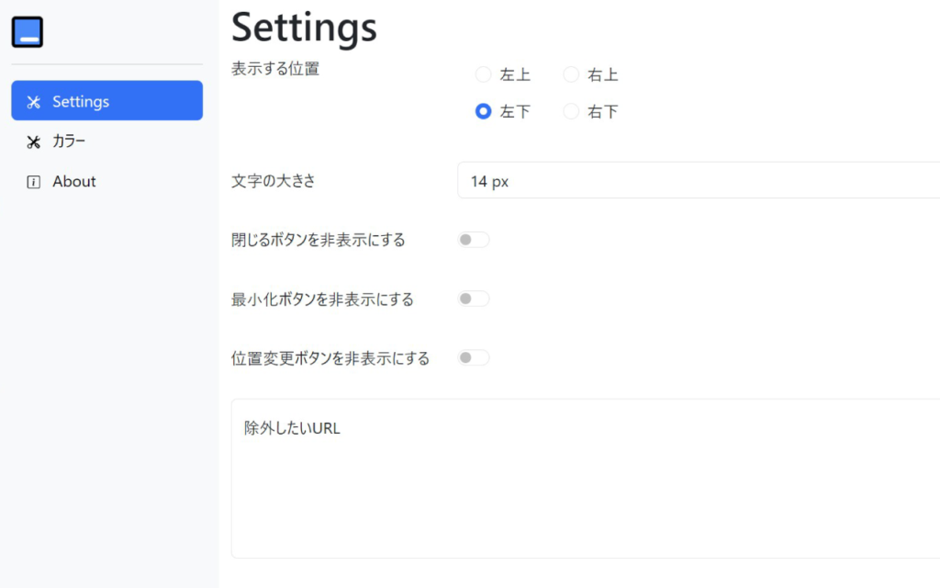Screen dimensions: 940x588
Task: Click the 除外したいURL text area
Action: [586, 479]
